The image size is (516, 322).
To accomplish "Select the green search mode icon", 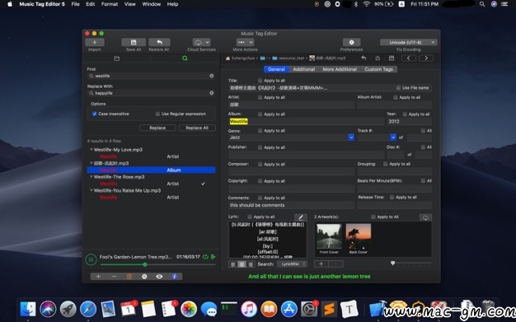I will click(185, 58).
